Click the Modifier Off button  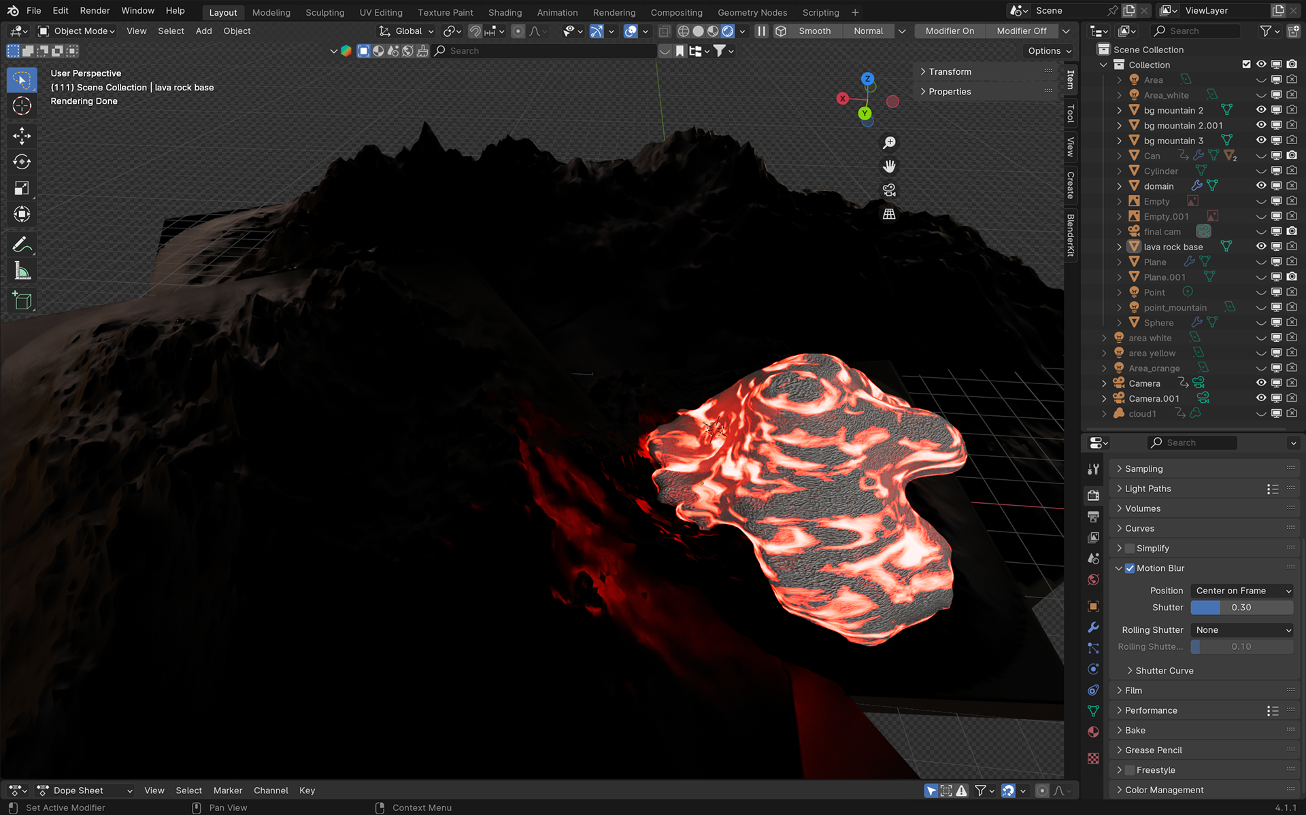1021,31
